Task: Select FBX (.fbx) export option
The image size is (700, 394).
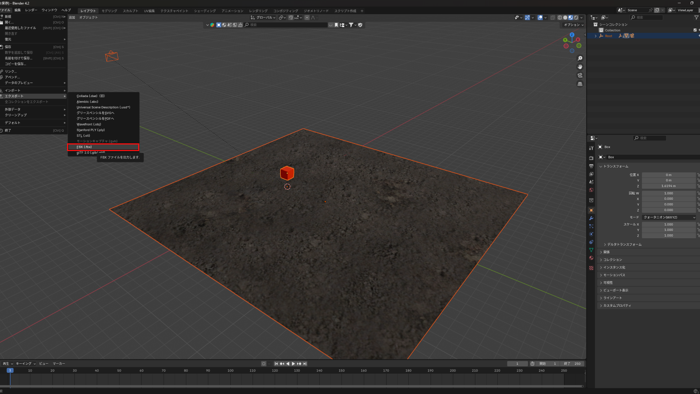Action: (x=103, y=147)
